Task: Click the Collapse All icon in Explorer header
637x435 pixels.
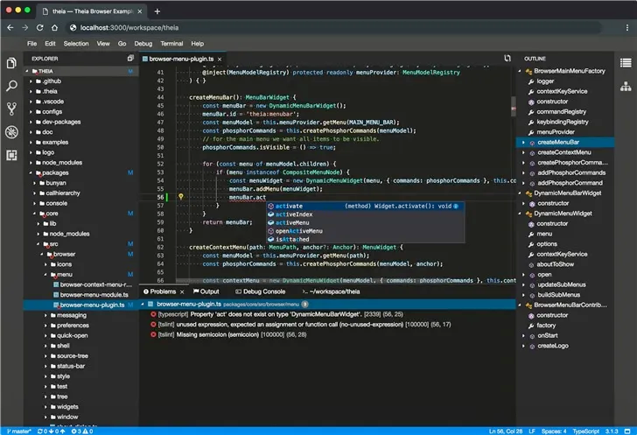Action: [130, 59]
